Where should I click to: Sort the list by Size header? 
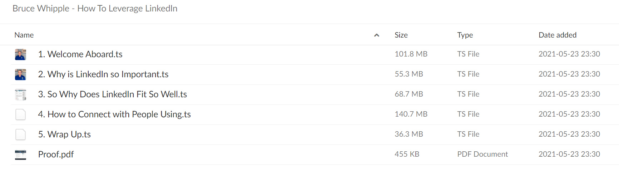tap(401, 35)
